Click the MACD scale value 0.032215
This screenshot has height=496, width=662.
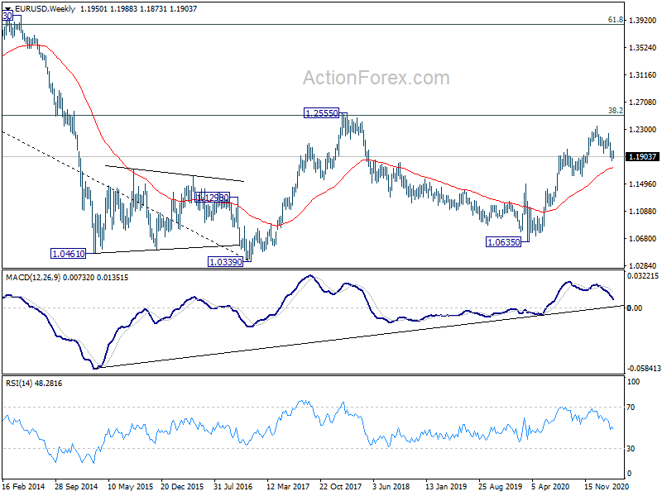643,276
